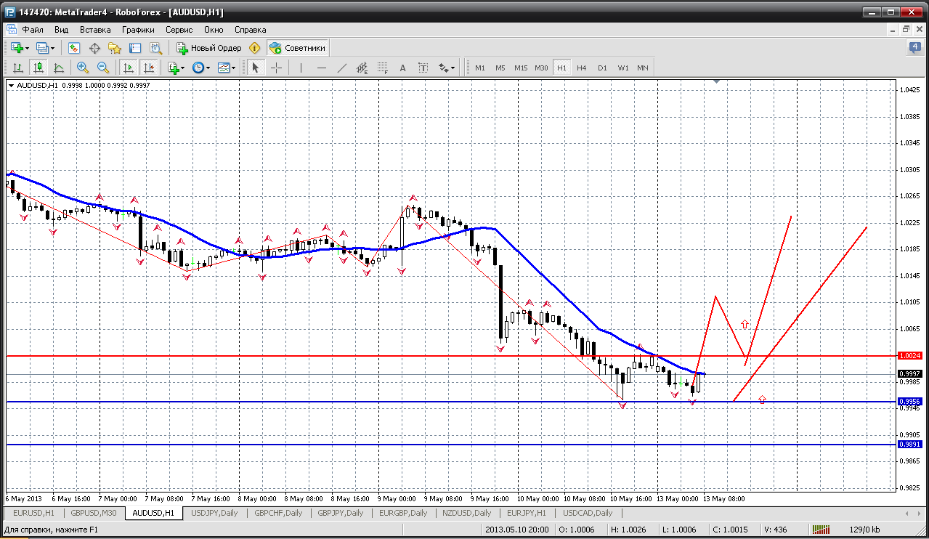
Task: Zoom in on the chart
Action: (82, 68)
